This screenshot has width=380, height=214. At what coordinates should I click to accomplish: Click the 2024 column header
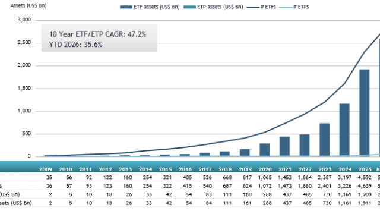pyautogui.click(x=345, y=169)
